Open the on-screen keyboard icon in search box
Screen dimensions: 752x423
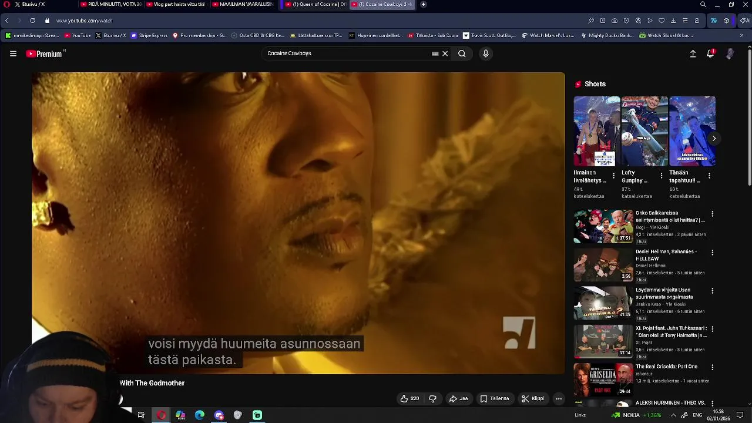[x=435, y=53]
